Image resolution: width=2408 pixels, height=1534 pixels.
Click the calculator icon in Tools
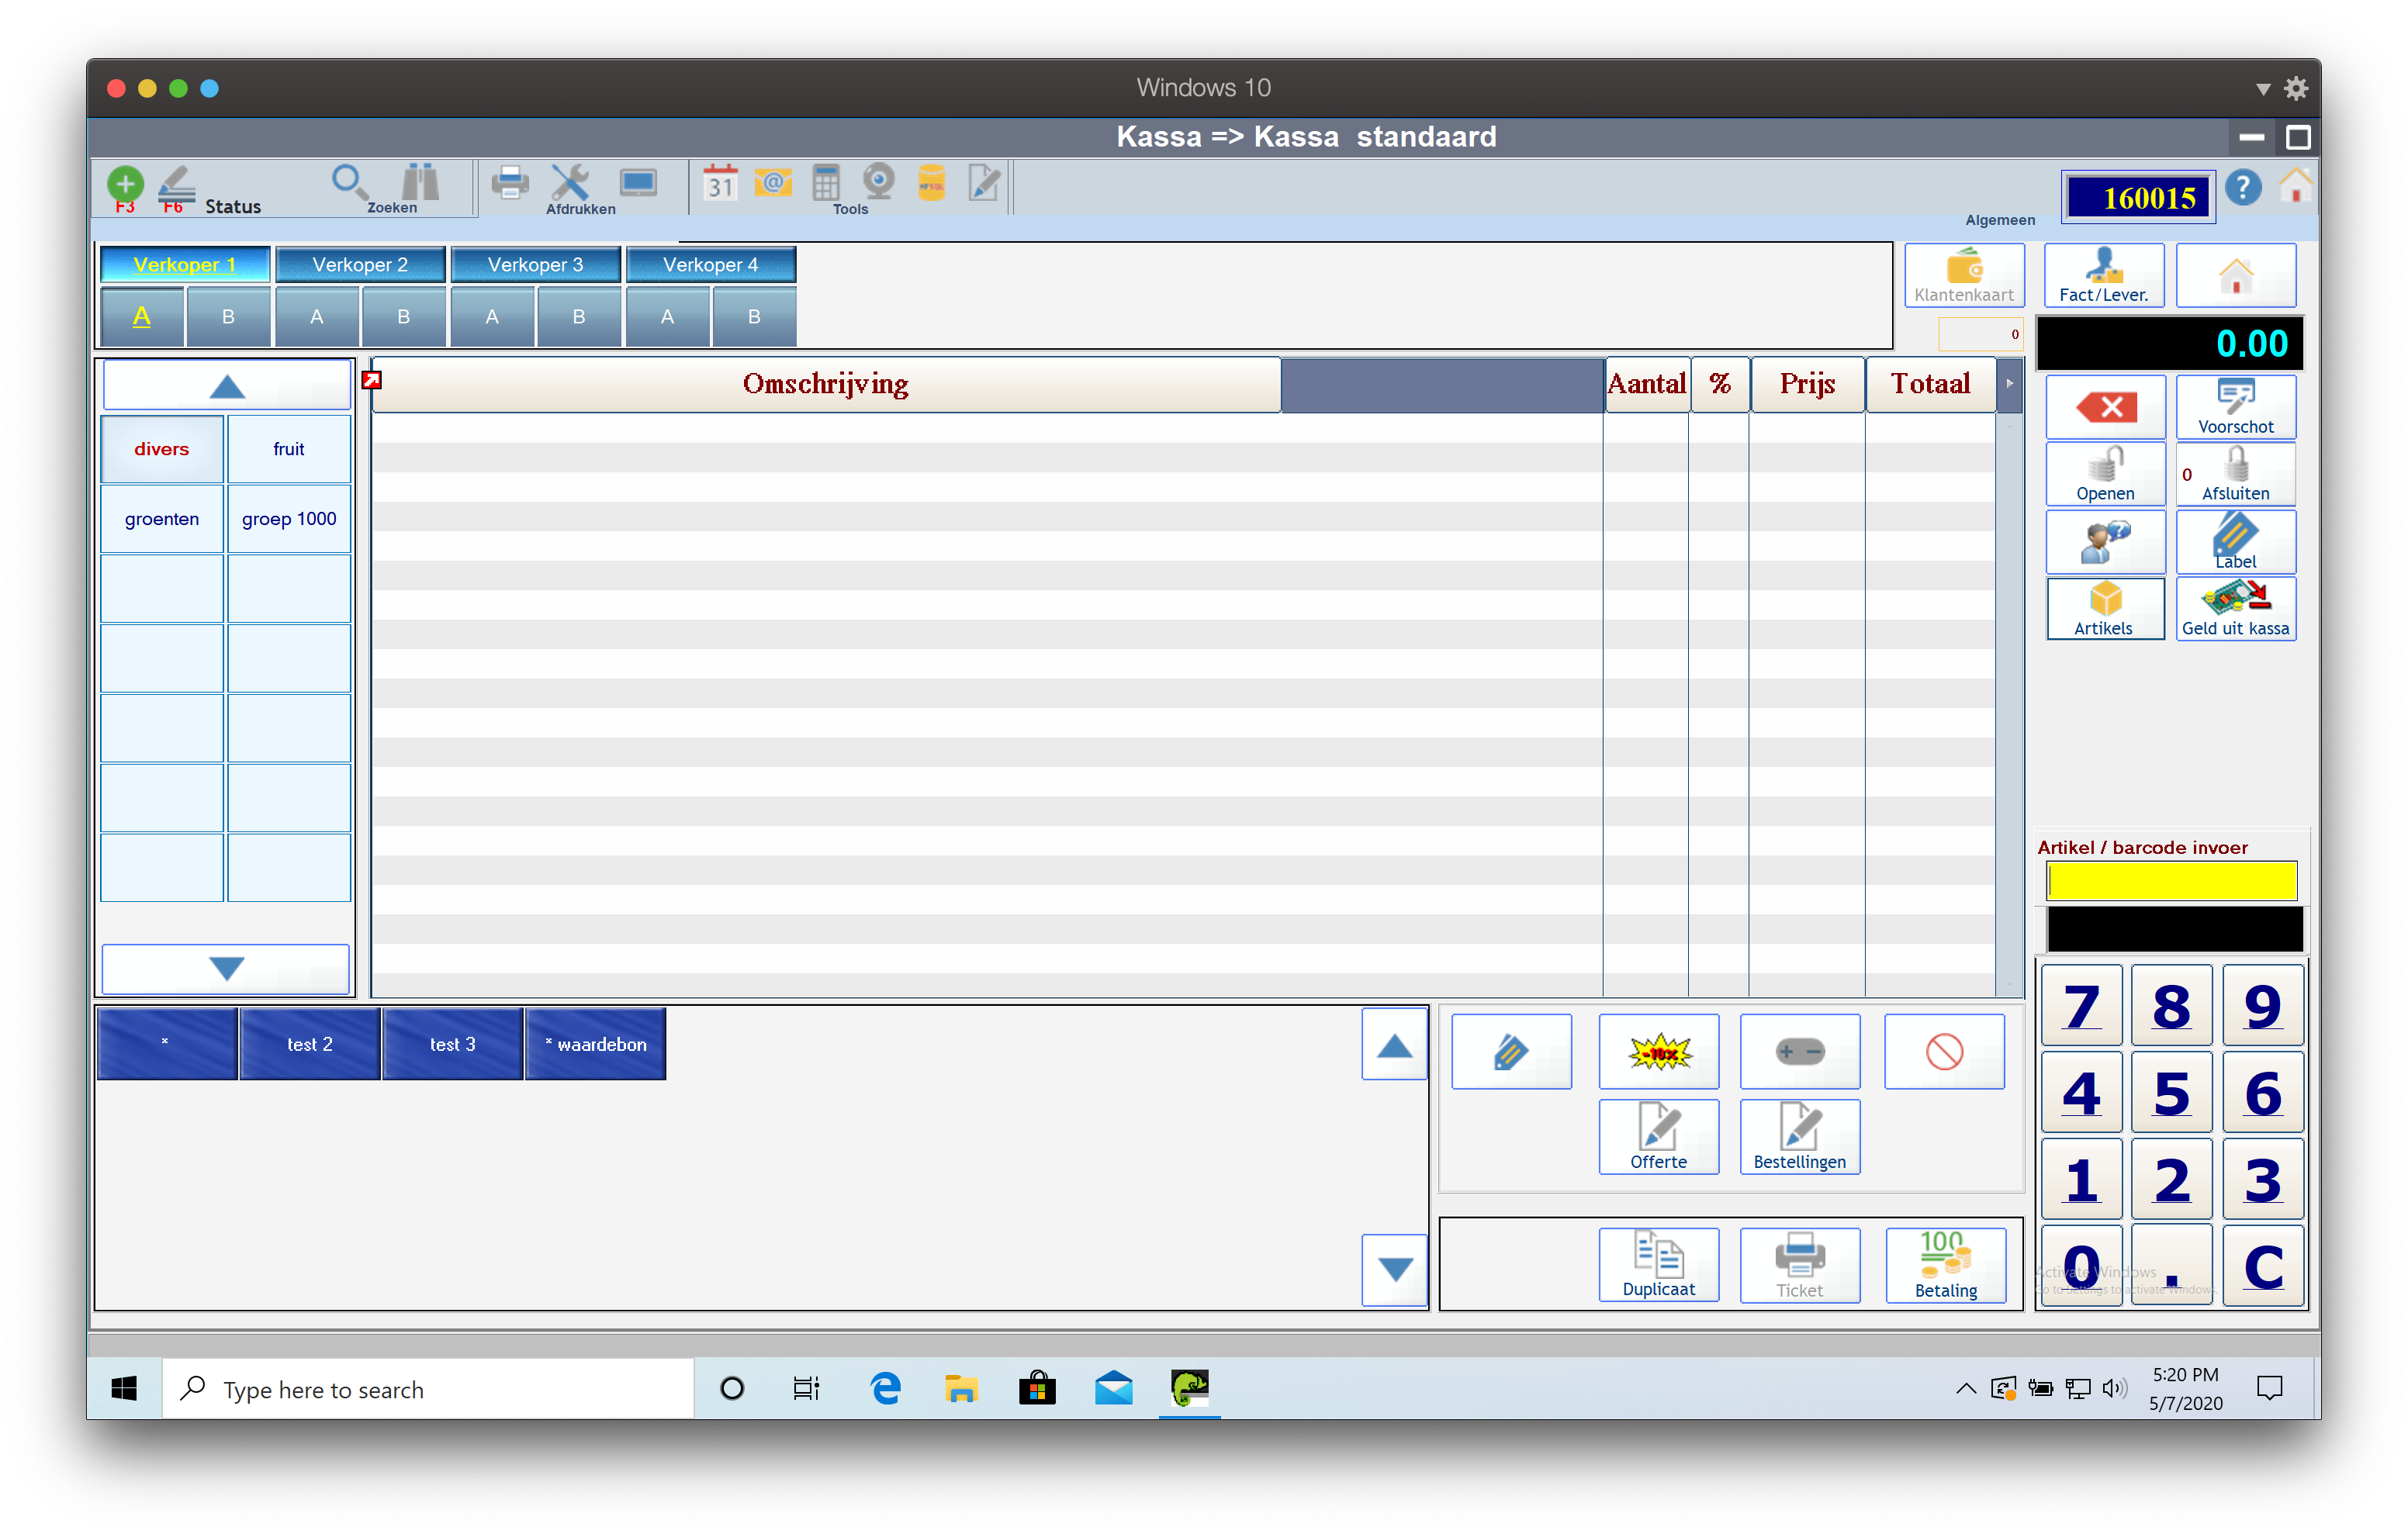pyautogui.click(x=826, y=183)
